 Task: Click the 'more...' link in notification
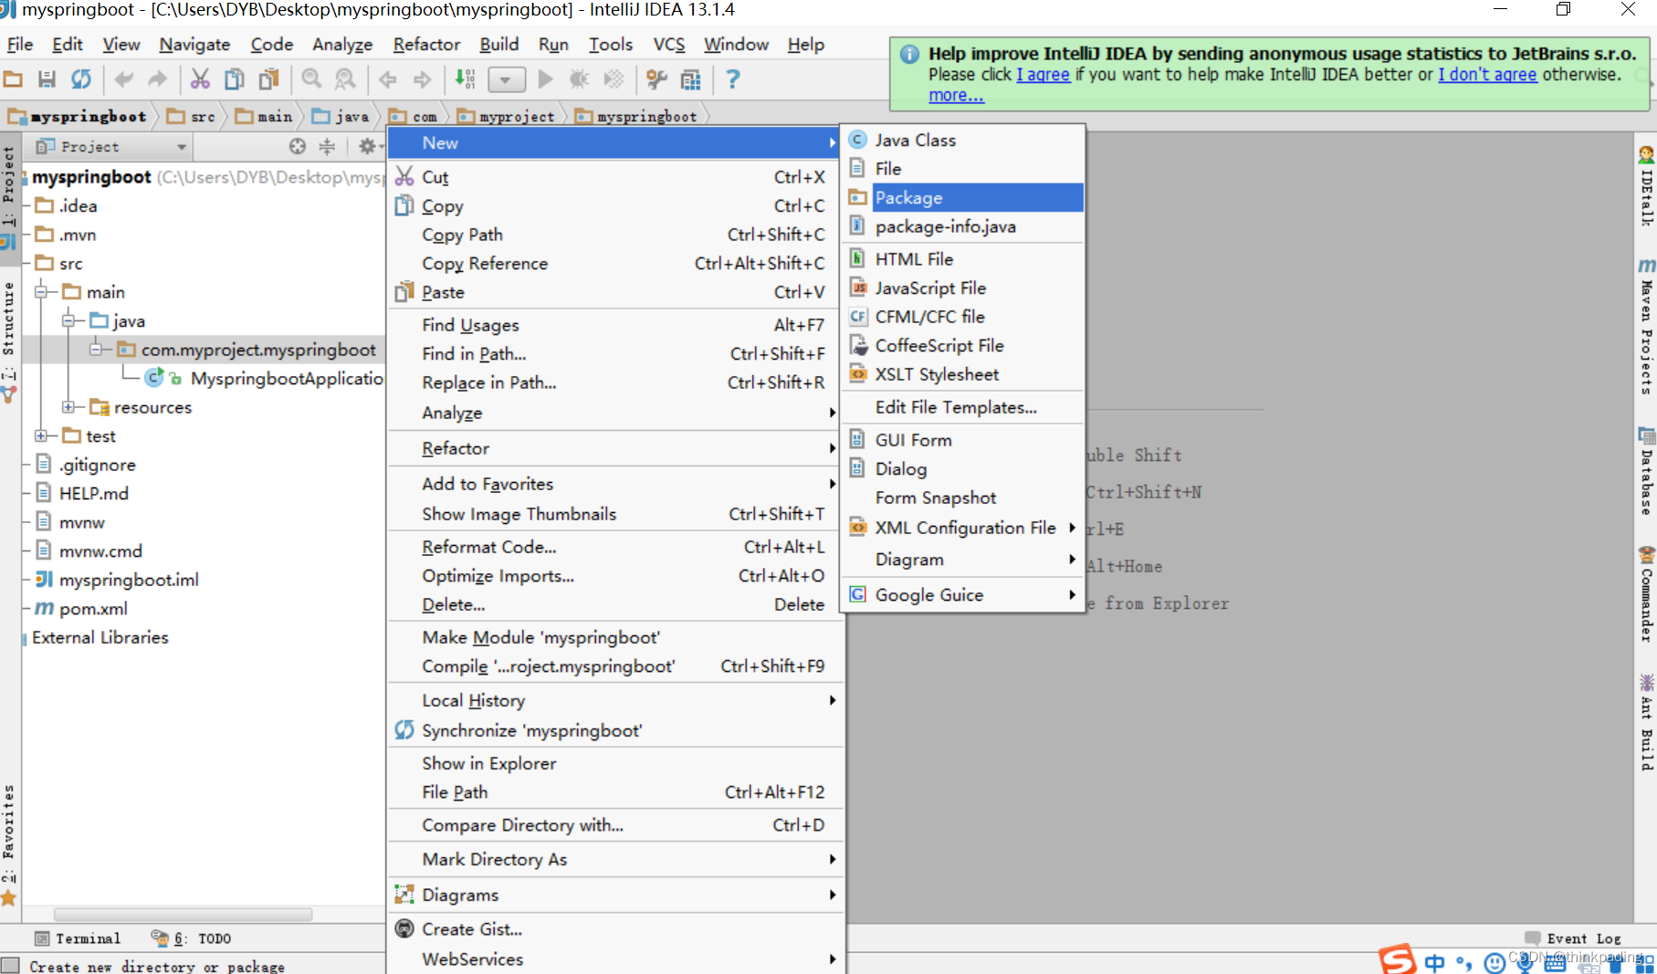pyautogui.click(x=956, y=95)
